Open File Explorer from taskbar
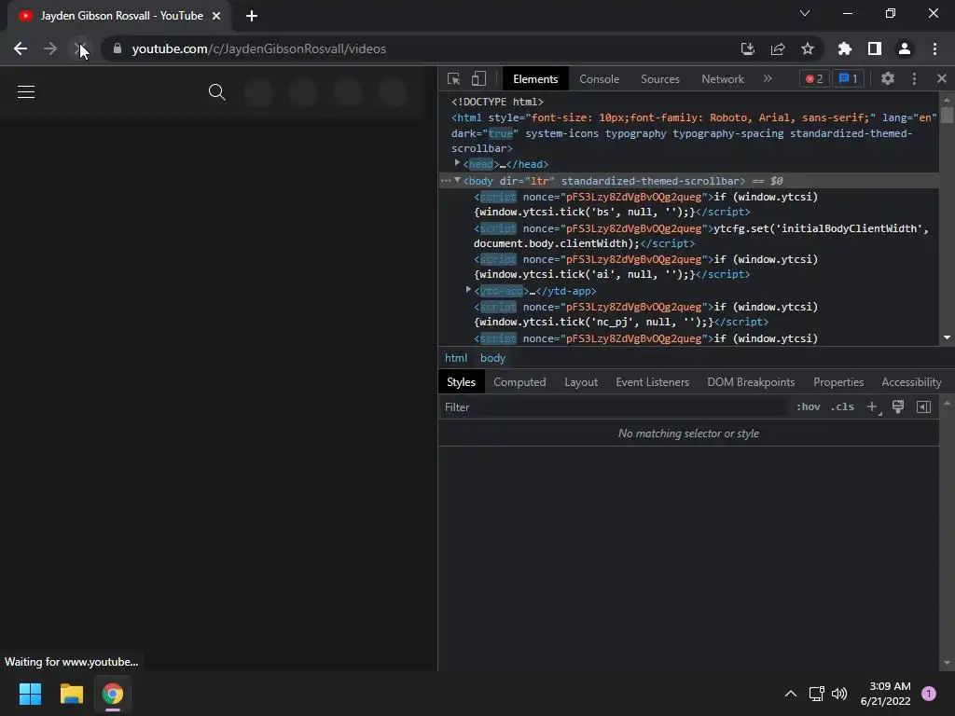The height and width of the screenshot is (716, 955). [x=71, y=694]
